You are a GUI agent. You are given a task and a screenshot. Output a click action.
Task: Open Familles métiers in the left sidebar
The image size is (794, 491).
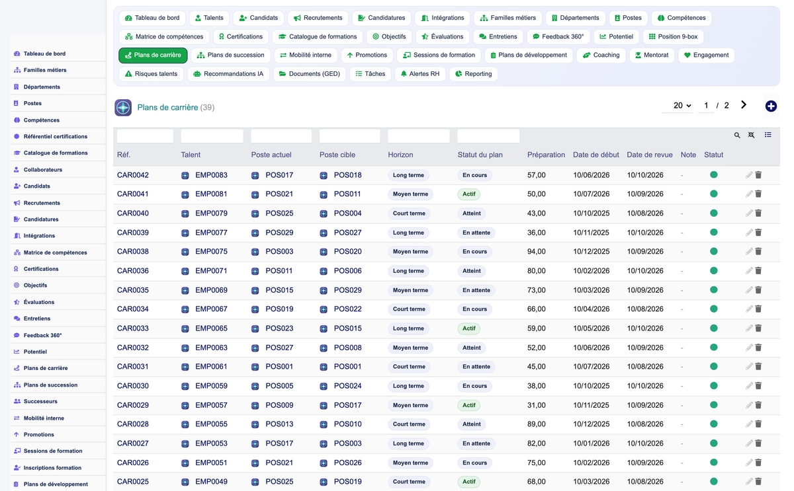pos(45,70)
